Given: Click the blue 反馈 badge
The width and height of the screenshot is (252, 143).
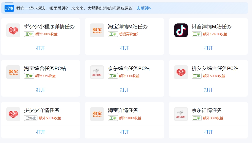Looking at the screenshot, I should click(x=9, y=8).
